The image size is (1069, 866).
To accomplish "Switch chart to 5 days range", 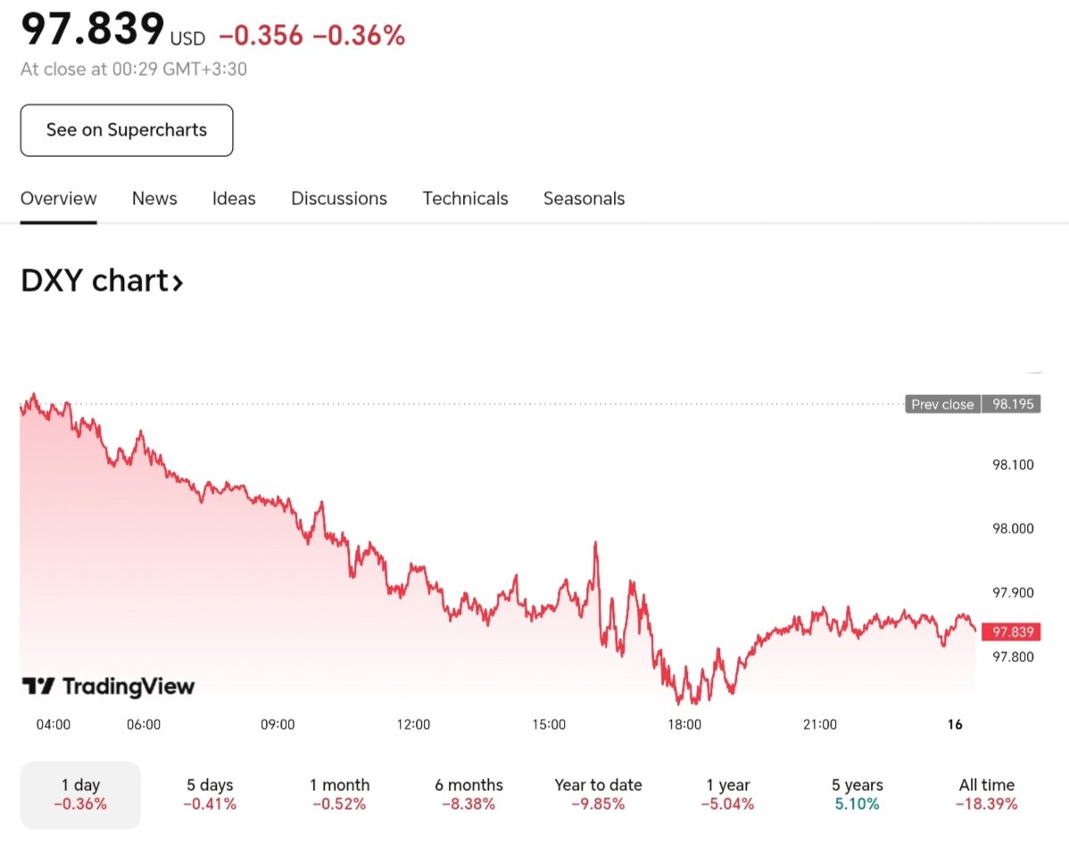I will pos(210,794).
